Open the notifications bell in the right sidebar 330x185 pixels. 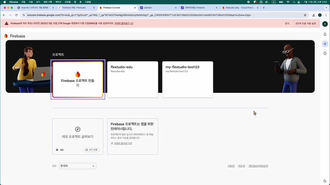point(325,35)
